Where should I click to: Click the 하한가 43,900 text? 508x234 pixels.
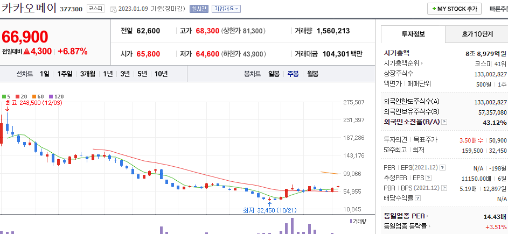click(x=243, y=54)
